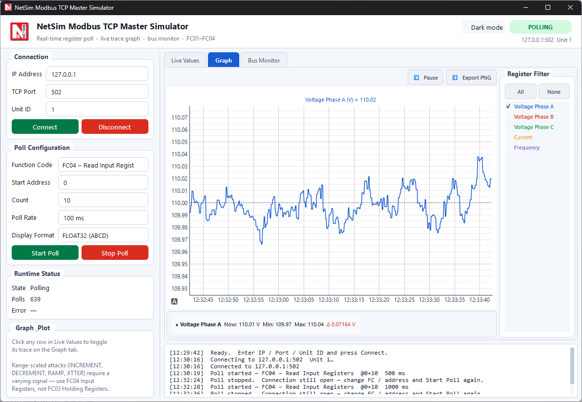
Task: Click the State 'Polling' value
Action: [x=40, y=288]
